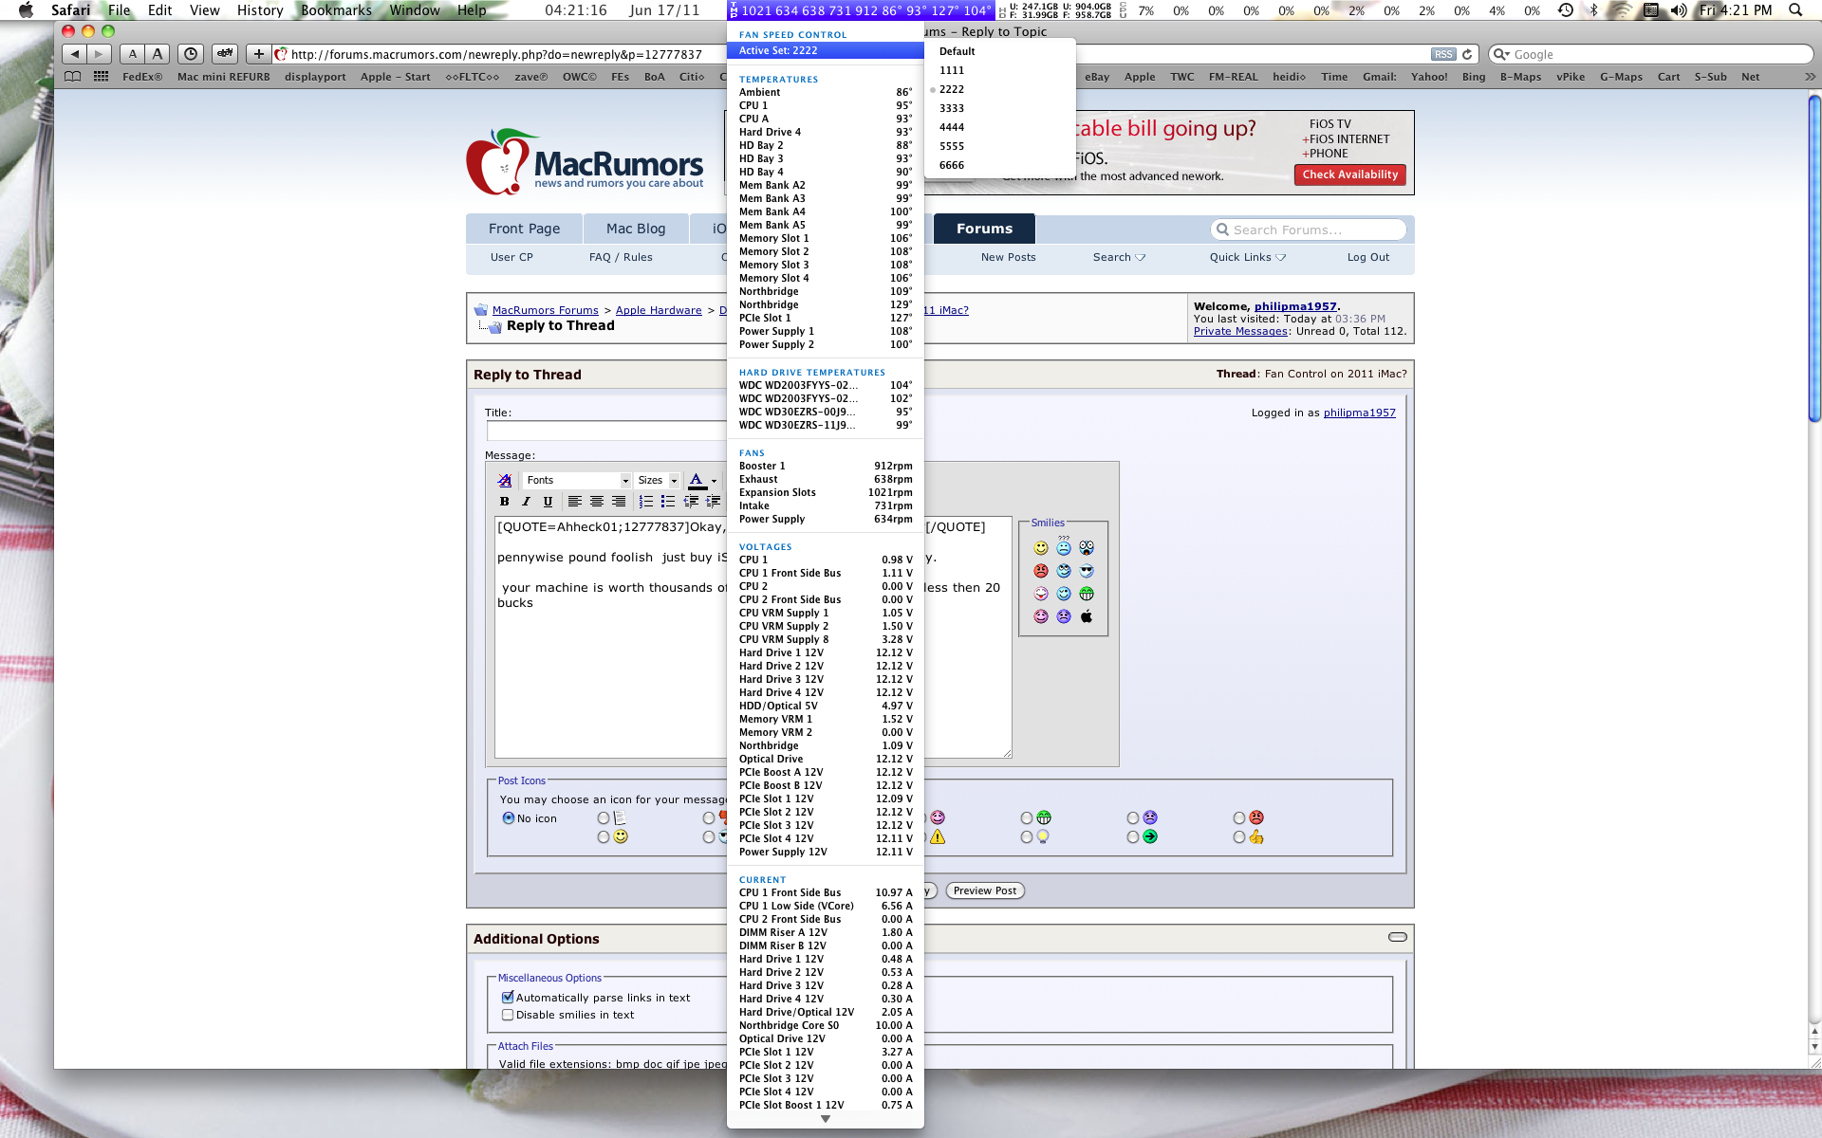Open Top Sites grid icon

(x=101, y=77)
